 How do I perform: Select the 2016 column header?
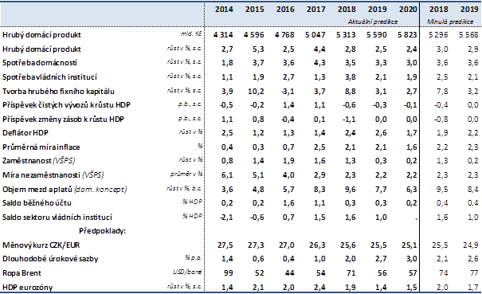285,10
